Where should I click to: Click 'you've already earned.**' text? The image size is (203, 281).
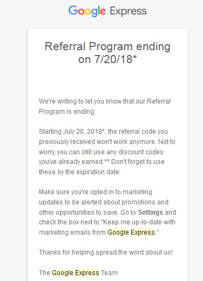coord(74,162)
